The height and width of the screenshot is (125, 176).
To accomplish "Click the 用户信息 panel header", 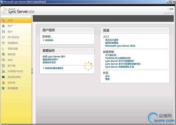I will pyautogui.click(x=67, y=30).
